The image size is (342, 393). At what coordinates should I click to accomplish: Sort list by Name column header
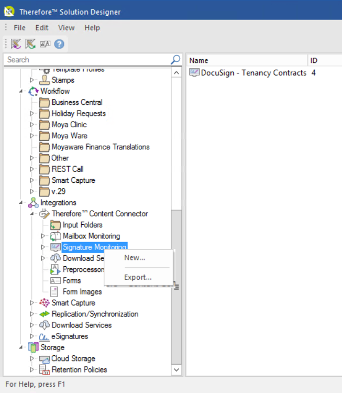tap(247, 60)
